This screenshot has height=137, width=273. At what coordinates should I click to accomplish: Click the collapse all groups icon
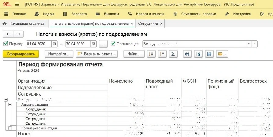pyautogui.click(x=162, y=54)
